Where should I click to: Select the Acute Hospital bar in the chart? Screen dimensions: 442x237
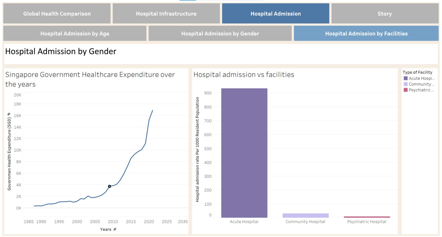point(244,152)
